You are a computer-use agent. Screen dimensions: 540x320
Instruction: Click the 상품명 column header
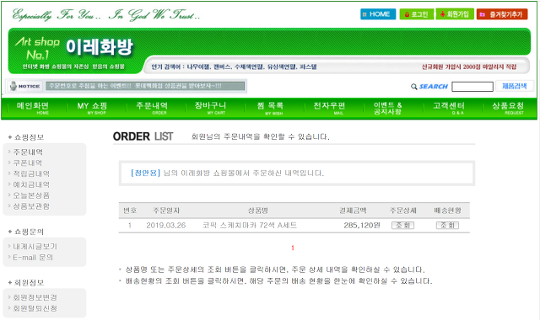(x=258, y=211)
